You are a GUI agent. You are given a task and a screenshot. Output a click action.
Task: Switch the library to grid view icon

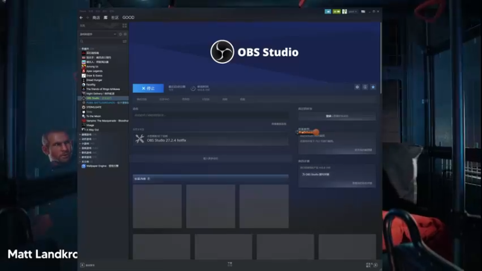pos(125,26)
